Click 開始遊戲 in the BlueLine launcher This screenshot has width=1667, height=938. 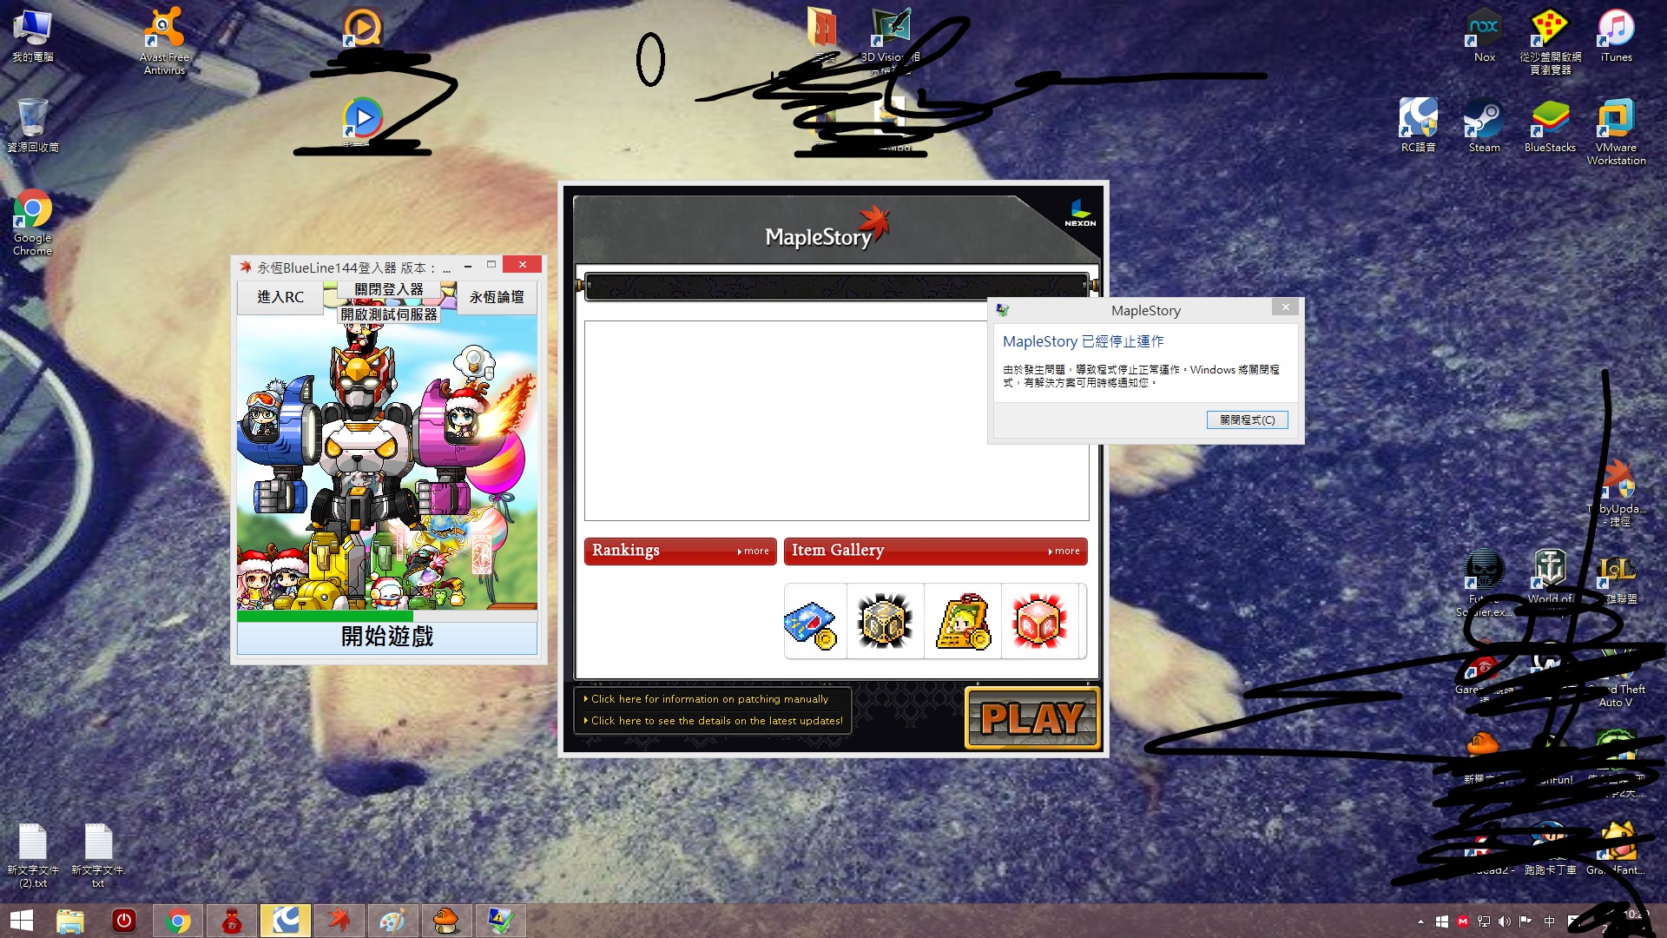point(387,637)
